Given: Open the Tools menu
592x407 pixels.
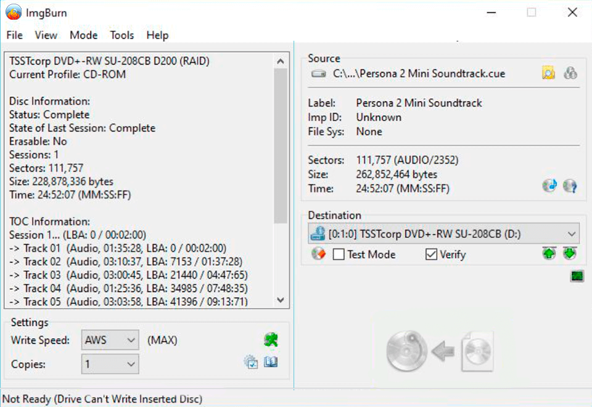Looking at the screenshot, I should [121, 35].
